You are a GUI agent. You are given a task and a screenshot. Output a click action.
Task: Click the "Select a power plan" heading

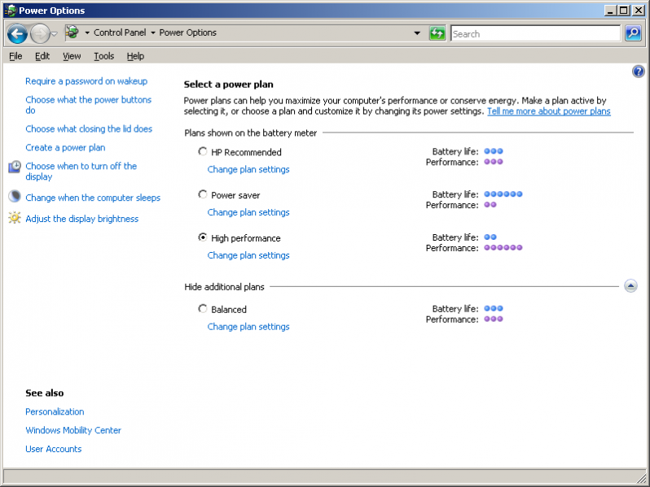pos(228,85)
